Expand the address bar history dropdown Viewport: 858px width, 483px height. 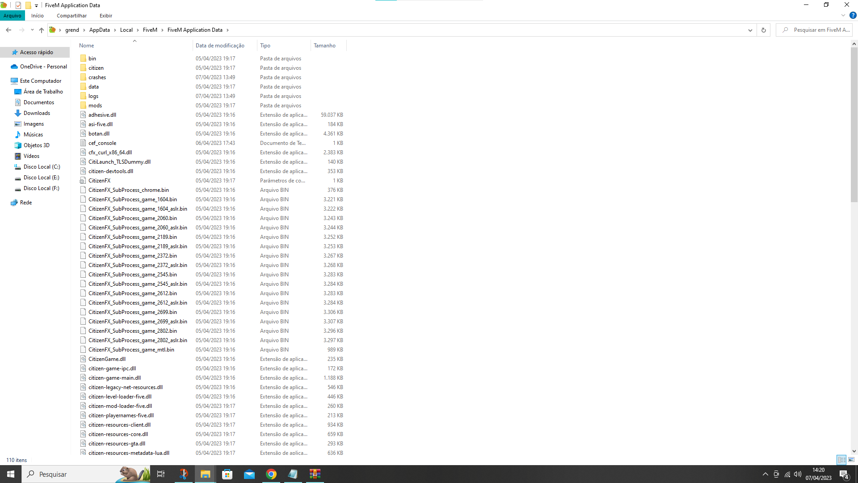pos(750,30)
